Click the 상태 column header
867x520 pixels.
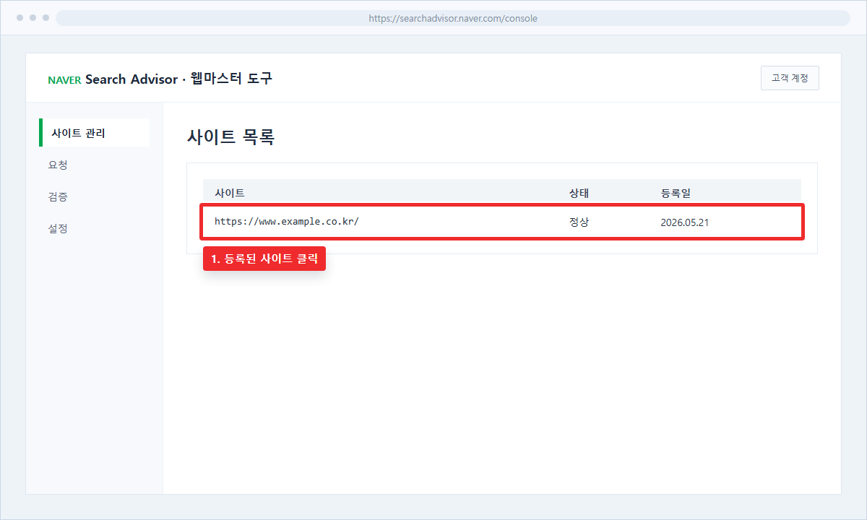click(579, 193)
